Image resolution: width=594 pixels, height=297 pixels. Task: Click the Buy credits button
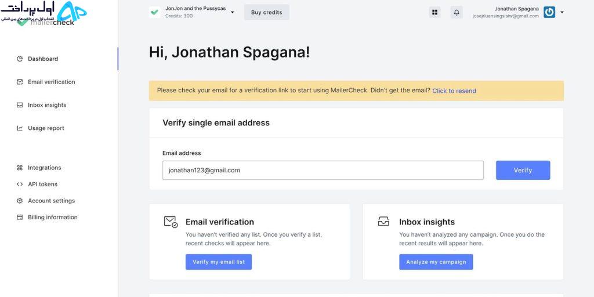[267, 12]
